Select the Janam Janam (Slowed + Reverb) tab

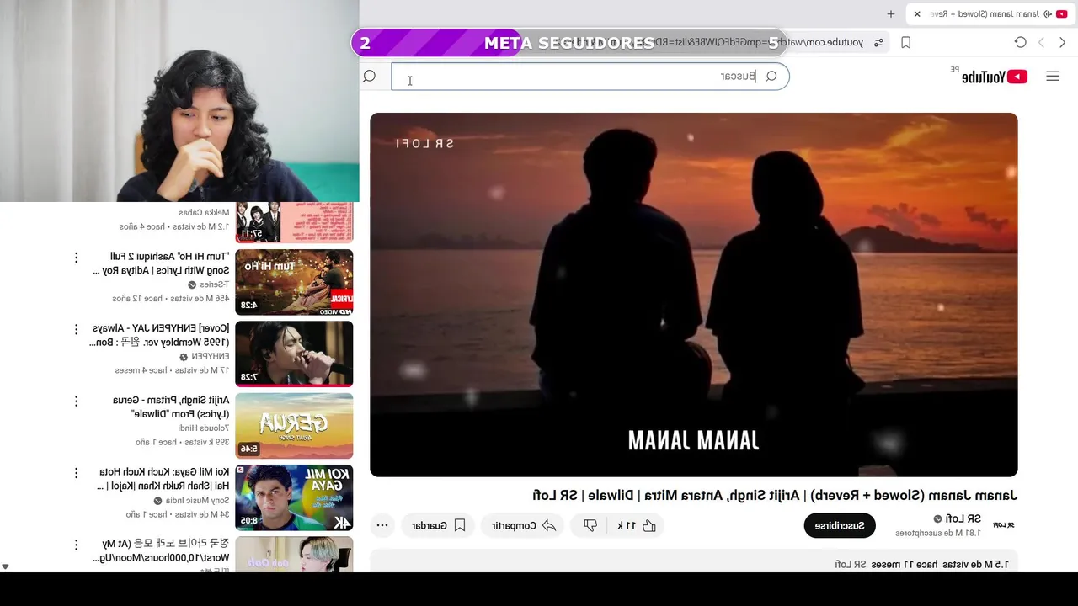[x=990, y=14]
